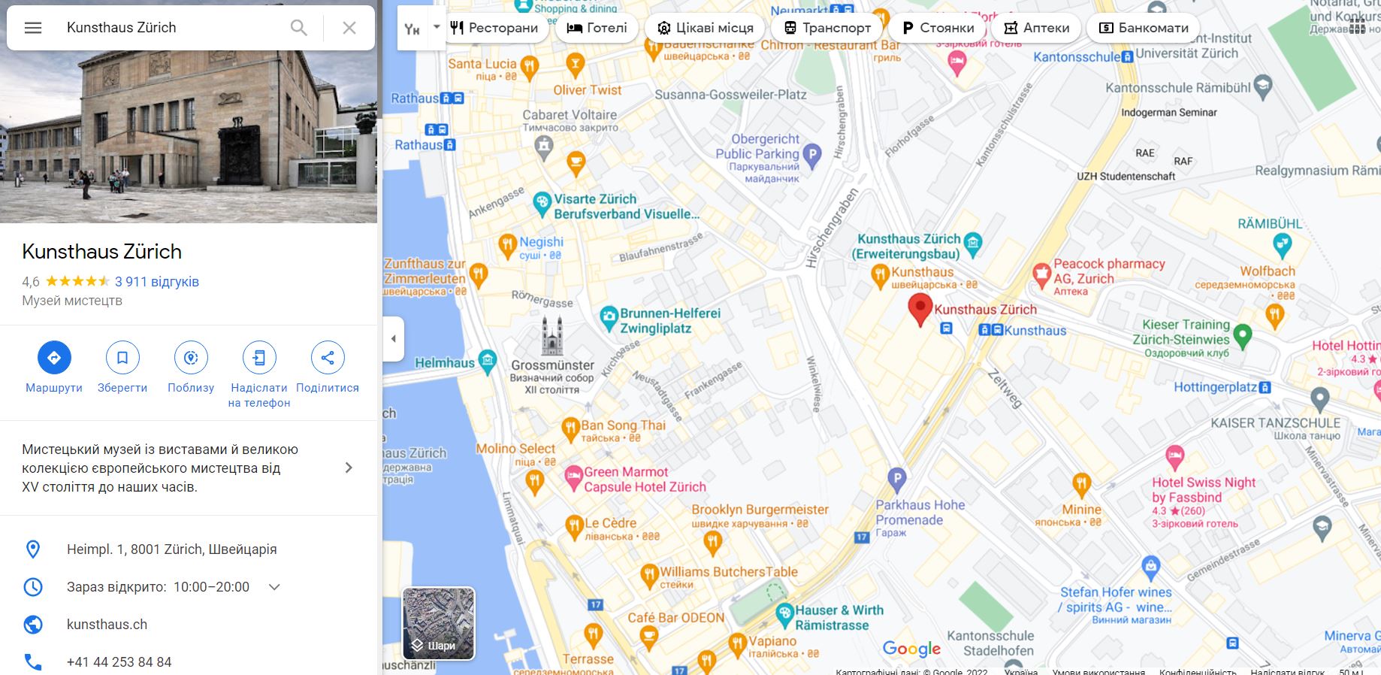This screenshot has height=675, width=1381.
Task: Click the search magnifier icon
Action: pyautogui.click(x=298, y=28)
